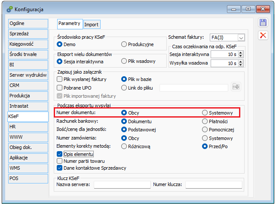Viewport: 276px width, 205px height.
Task: Enable the Plik wysłanej faktury checkbox
Action: pos(60,79)
